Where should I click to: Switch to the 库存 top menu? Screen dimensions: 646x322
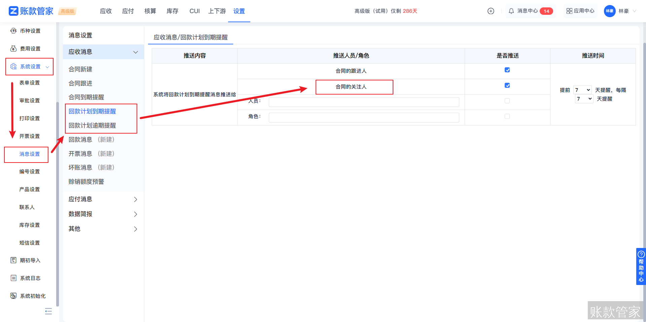click(x=172, y=11)
